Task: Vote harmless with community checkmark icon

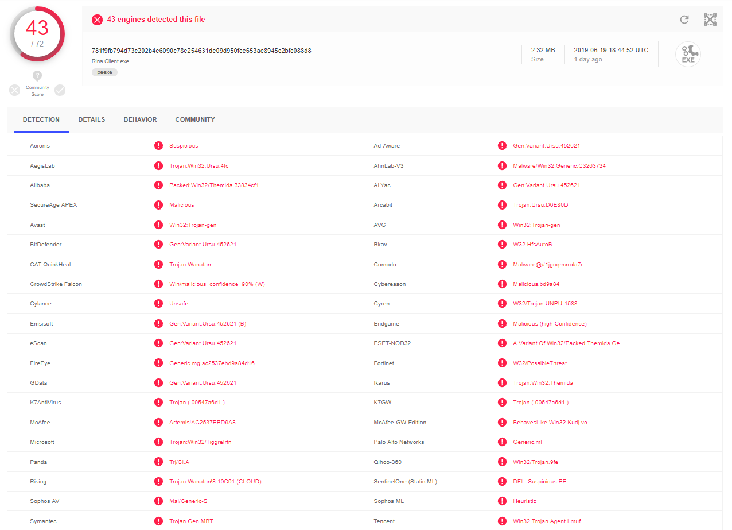Action: [60, 90]
